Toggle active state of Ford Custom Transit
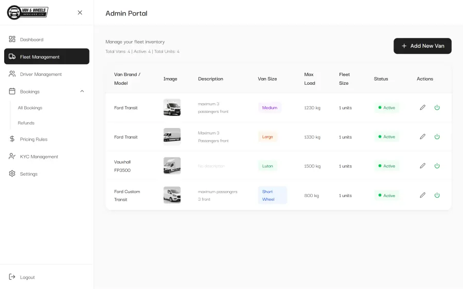 [x=437, y=195]
